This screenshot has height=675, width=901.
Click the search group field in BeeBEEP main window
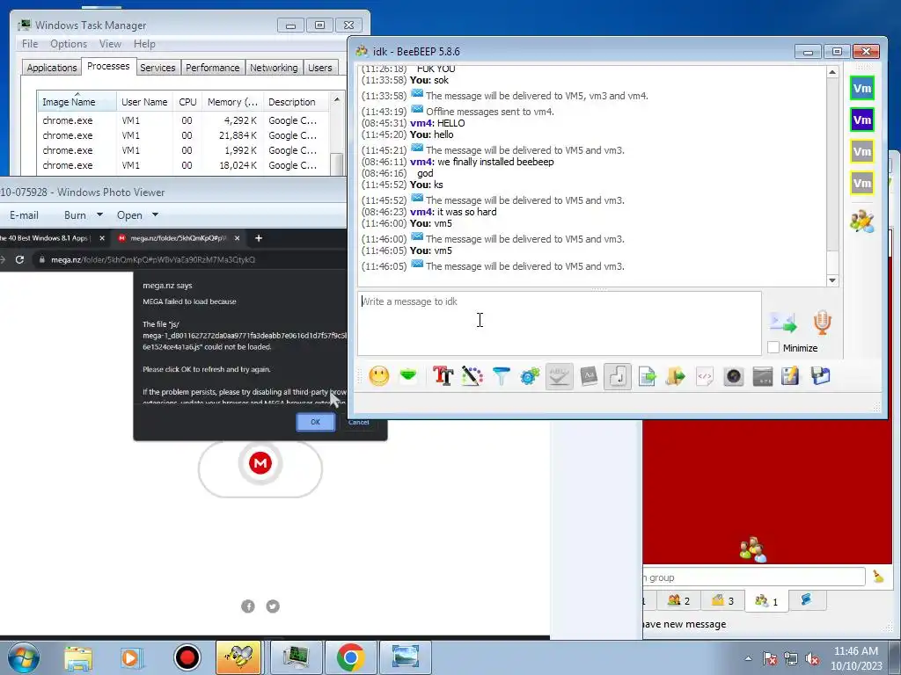[753, 577]
